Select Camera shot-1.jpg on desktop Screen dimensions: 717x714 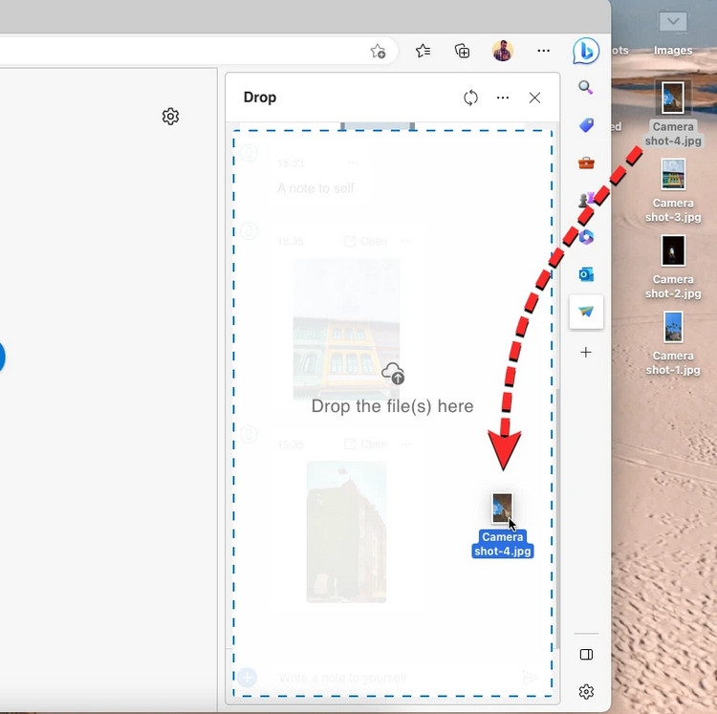point(673,343)
